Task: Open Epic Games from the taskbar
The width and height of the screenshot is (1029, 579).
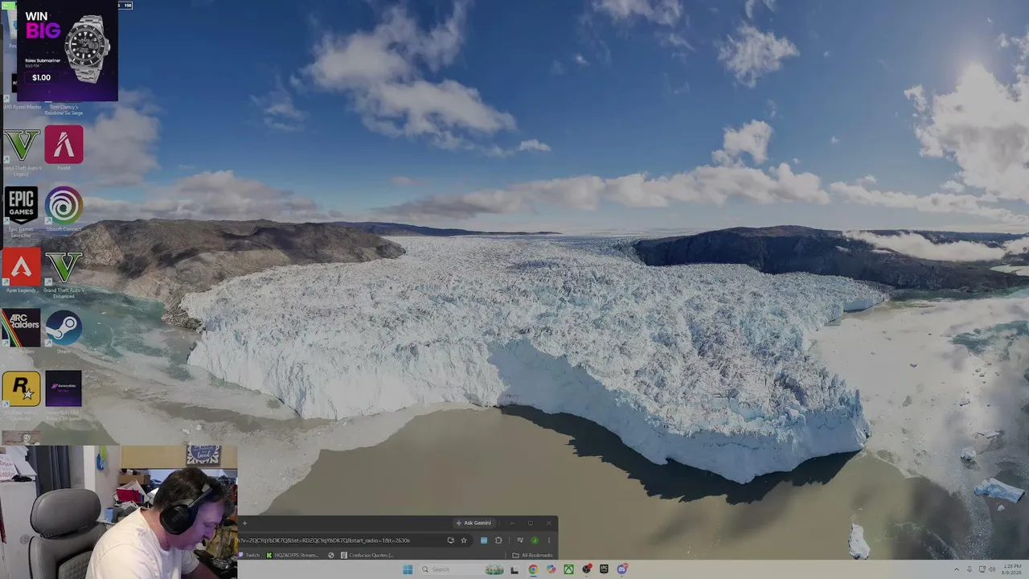Action: pos(604,569)
